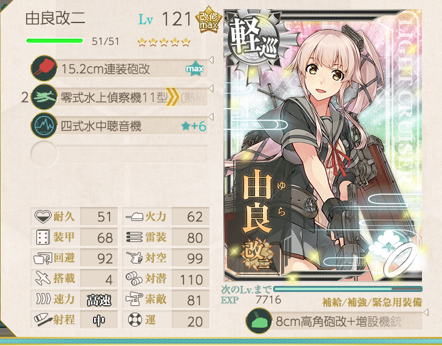Viewport: 442px width, 346px height.
Task: Click the 速力 高速 stat cell
Action: tap(74, 299)
